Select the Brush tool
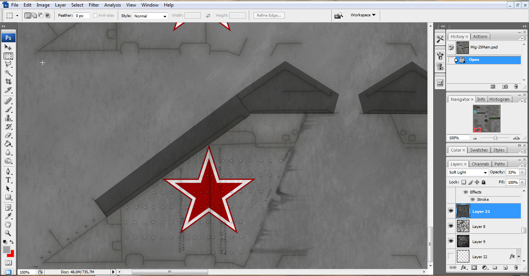This screenshot has width=529, height=276. pos(8,110)
